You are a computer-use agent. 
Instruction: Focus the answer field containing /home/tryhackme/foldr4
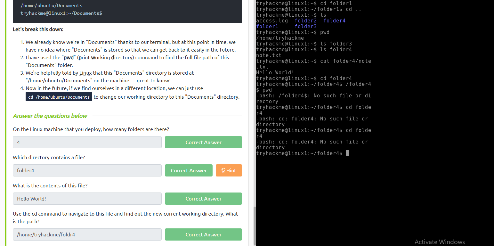coord(87,234)
